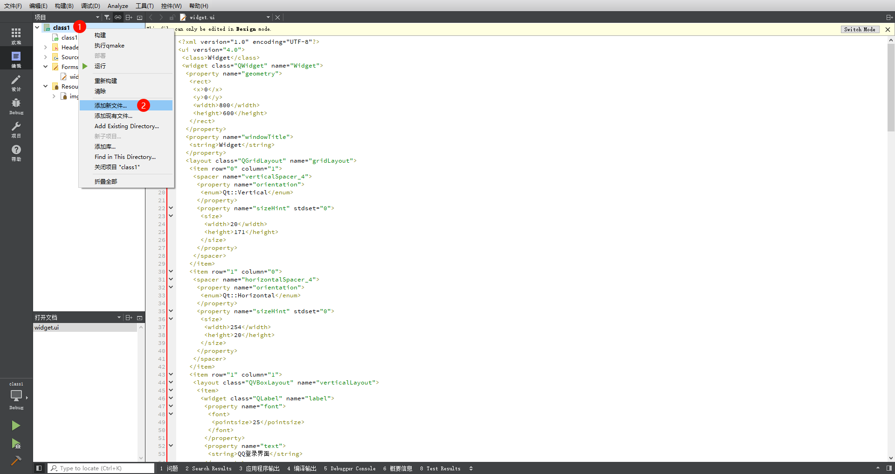Image resolution: width=895 pixels, height=474 pixels.
Task: Open the Design (设计) mode
Action: (x=16, y=82)
